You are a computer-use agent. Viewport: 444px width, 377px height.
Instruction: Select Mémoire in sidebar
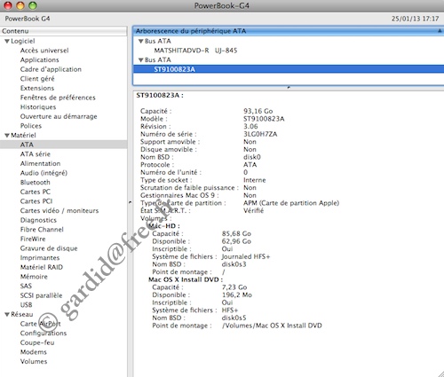(x=34, y=277)
